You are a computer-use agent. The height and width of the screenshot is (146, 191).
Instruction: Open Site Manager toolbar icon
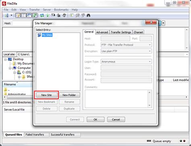(6, 15)
